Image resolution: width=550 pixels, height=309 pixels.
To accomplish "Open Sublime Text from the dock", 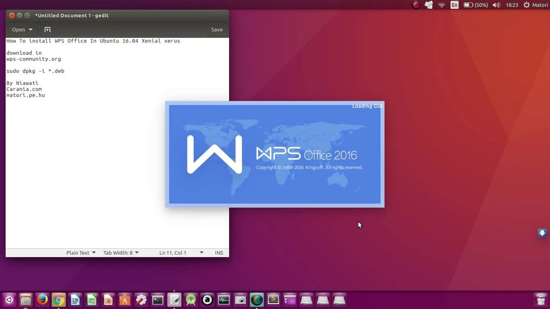I will pos(273,300).
